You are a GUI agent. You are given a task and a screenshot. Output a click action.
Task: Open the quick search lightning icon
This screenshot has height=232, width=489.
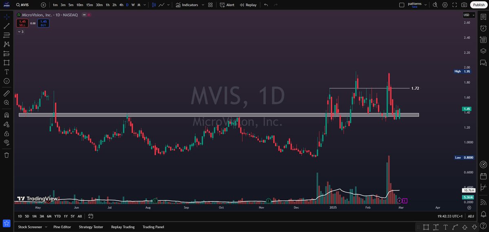tap(435, 5)
